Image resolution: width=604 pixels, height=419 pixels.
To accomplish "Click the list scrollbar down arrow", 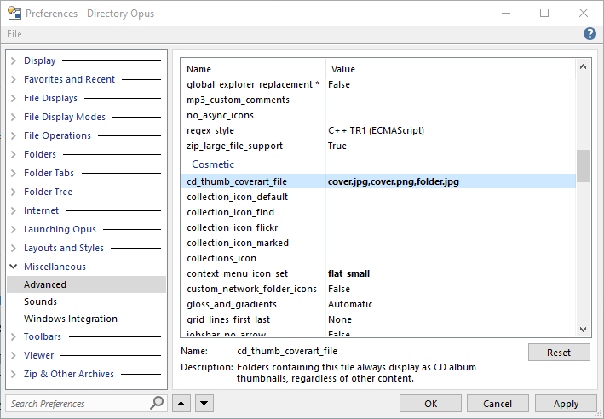I will tap(583, 330).
